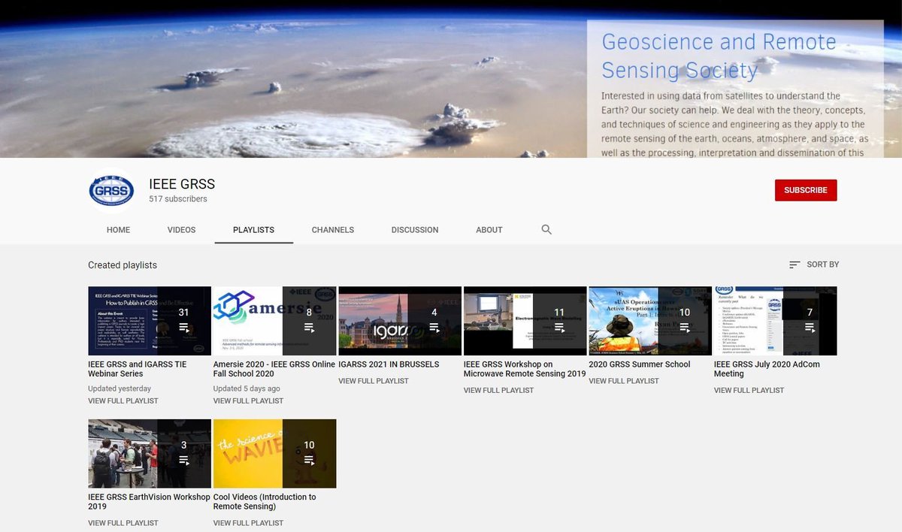Screen dimensions: 902x532
Task: Open the July 2020 AdCom Meeting thumbnail
Action: (x=776, y=321)
